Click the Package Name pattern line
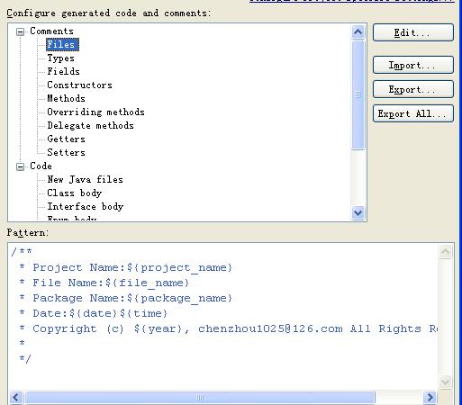462x405 pixels. pos(126,298)
